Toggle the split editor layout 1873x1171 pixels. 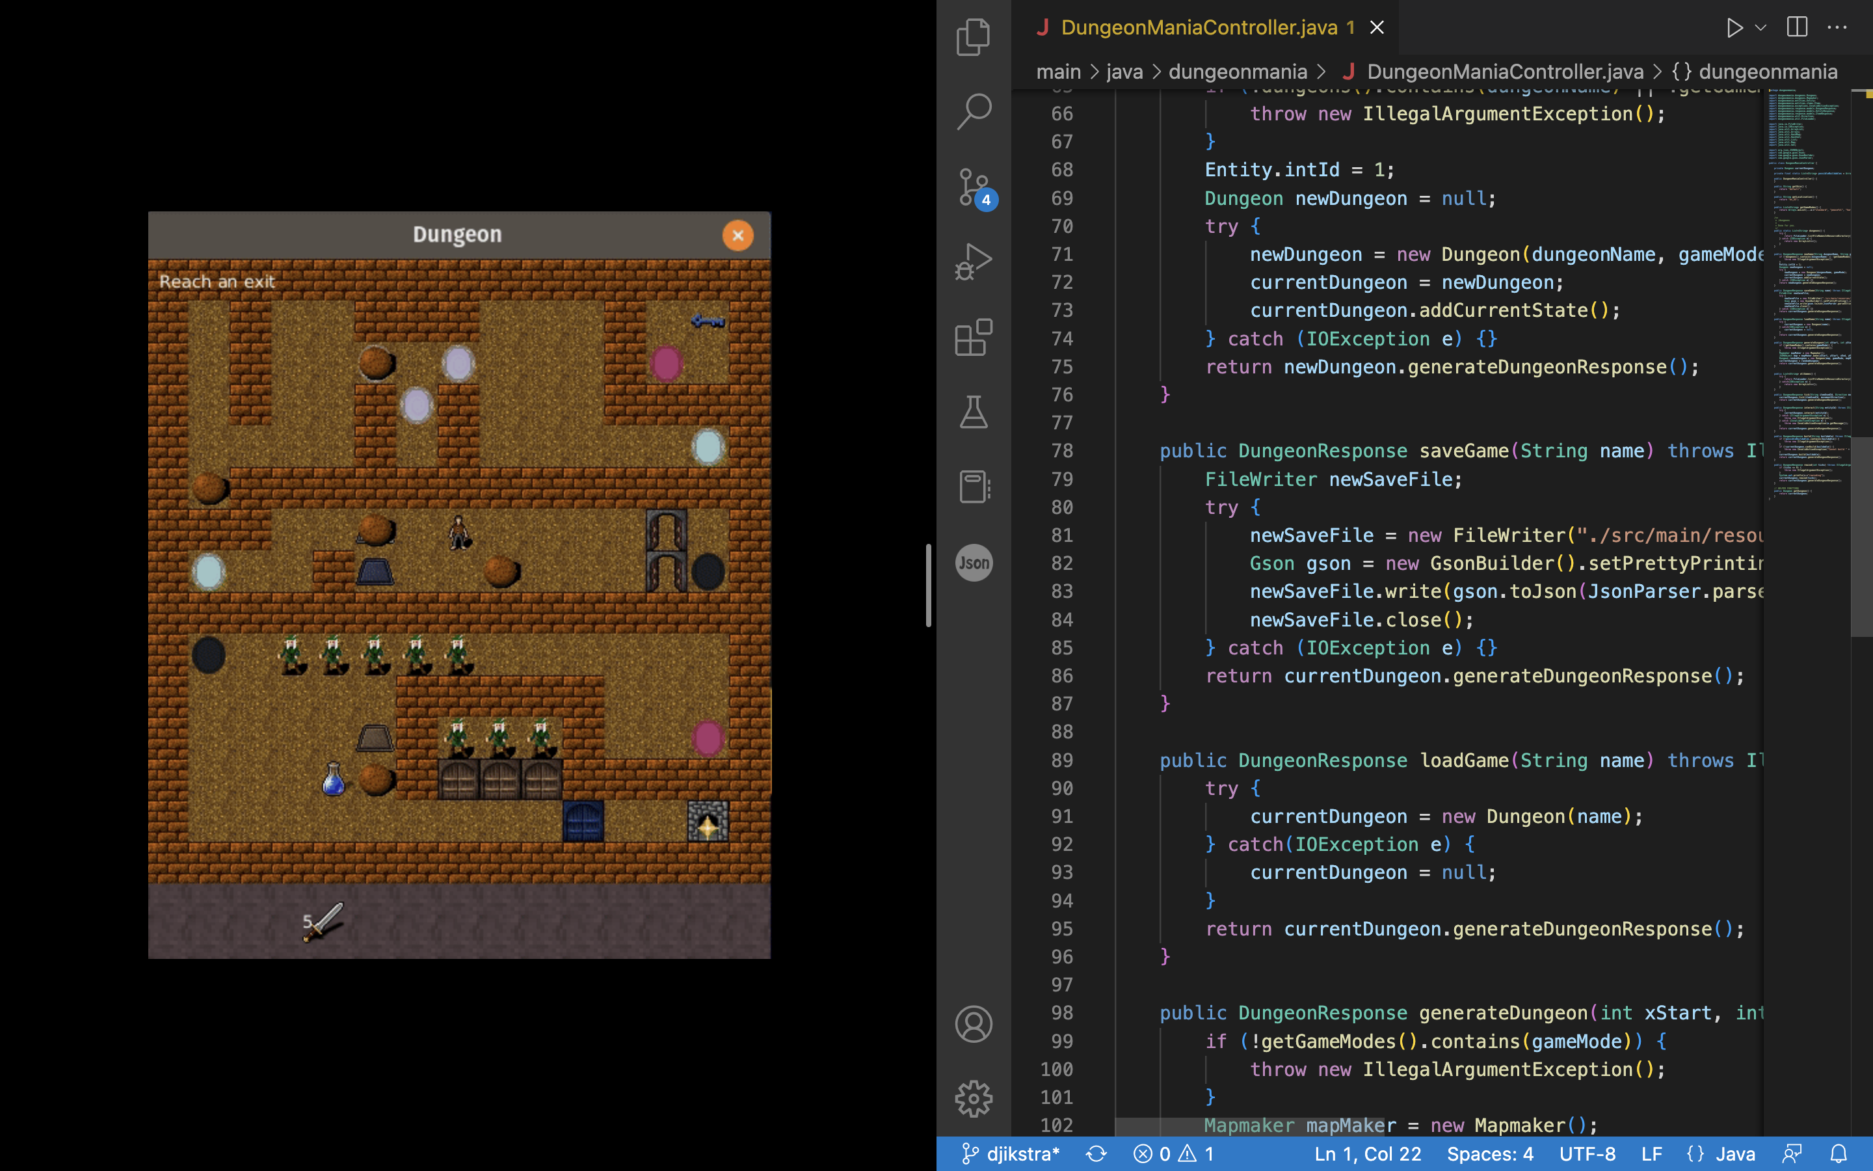1796,27
